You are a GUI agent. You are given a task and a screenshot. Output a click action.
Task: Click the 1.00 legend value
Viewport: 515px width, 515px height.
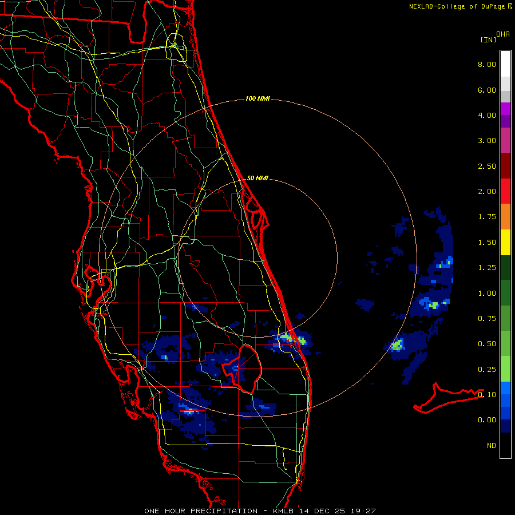tap(487, 294)
